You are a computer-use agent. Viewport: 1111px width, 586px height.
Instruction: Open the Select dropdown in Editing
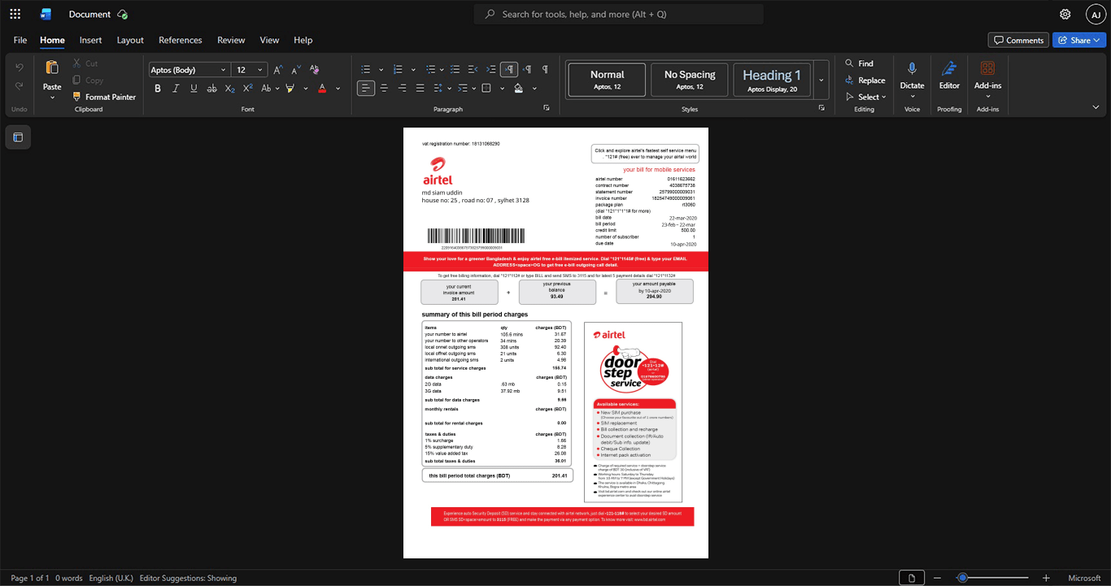point(866,97)
